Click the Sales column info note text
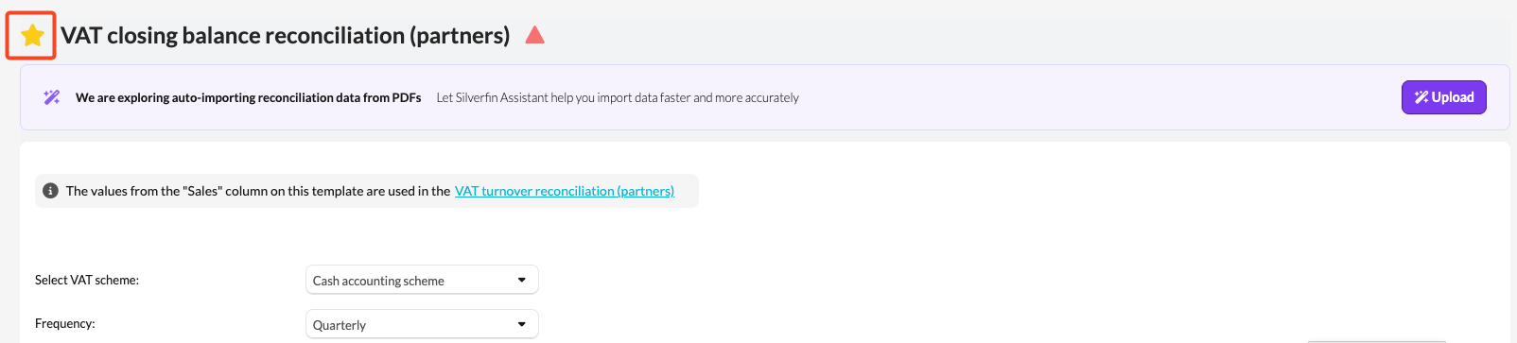This screenshot has height=343, width=1517. (258, 191)
